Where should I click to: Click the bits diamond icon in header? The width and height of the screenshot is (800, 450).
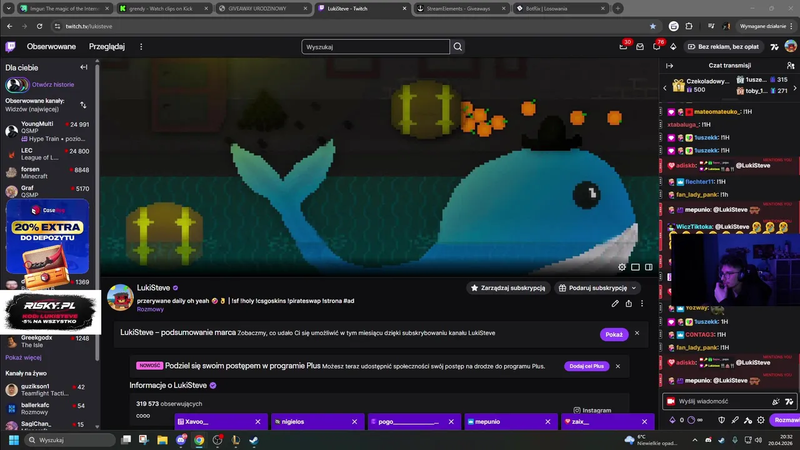[673, 46]
